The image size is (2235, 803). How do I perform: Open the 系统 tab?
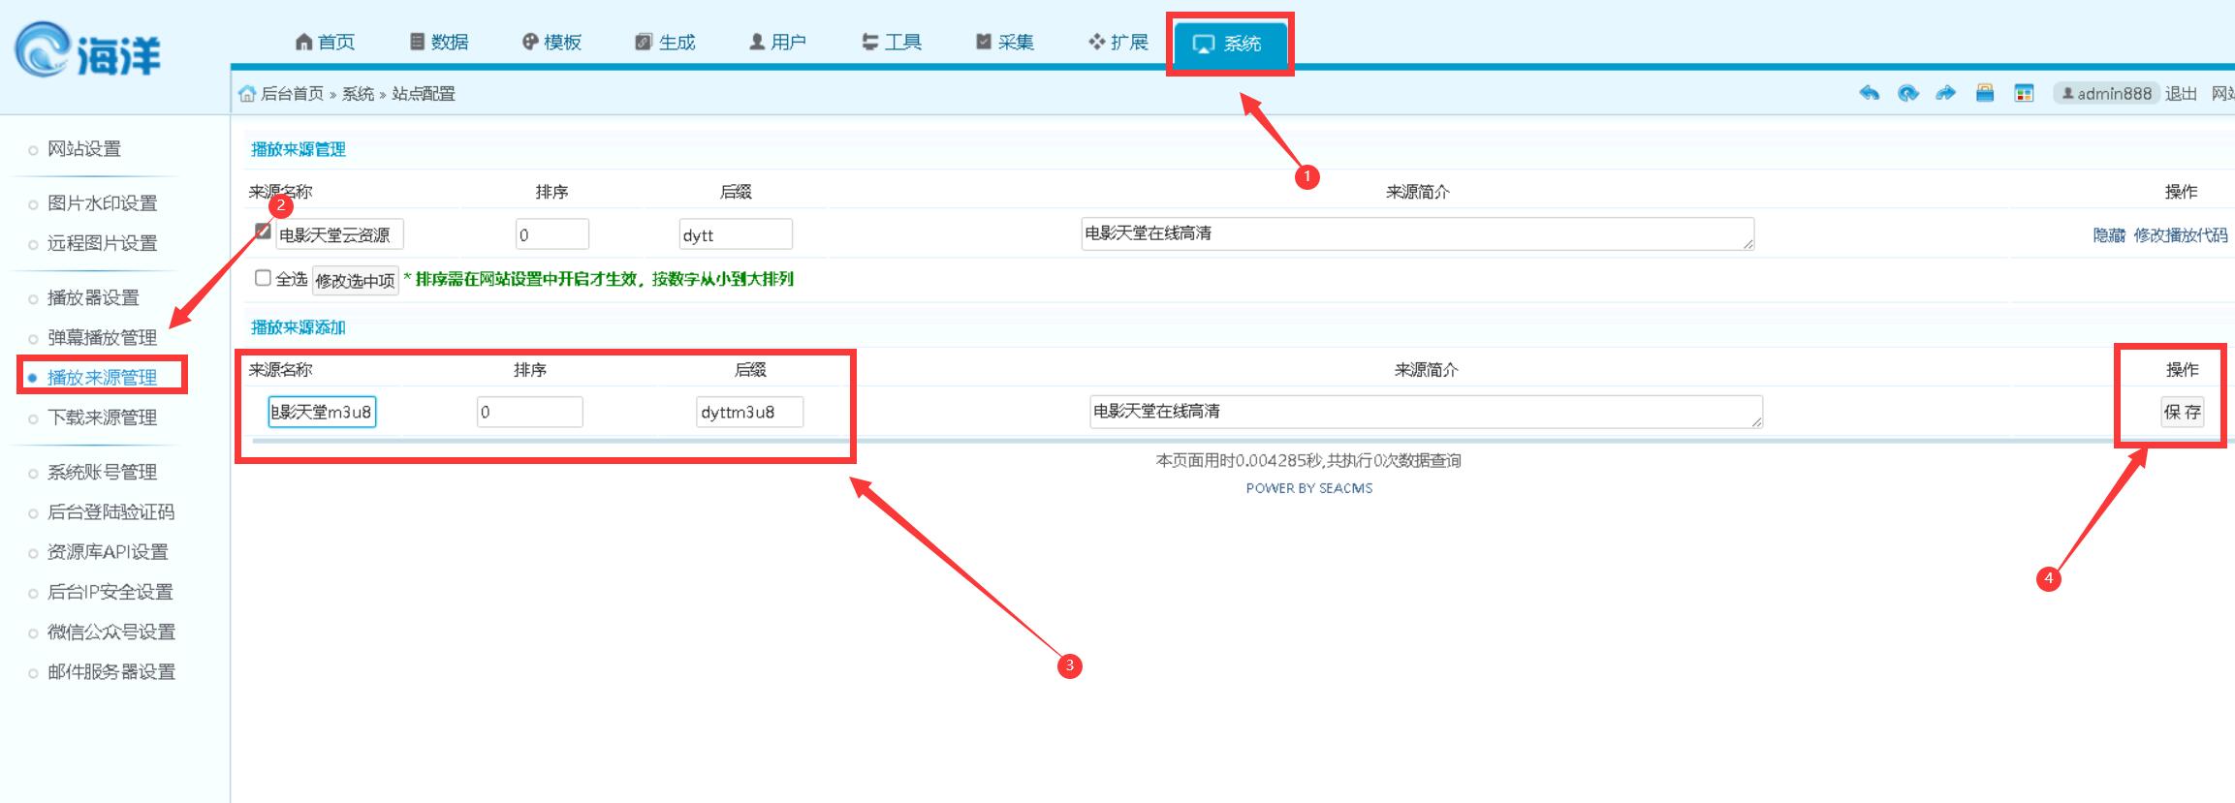(1229, 44)
